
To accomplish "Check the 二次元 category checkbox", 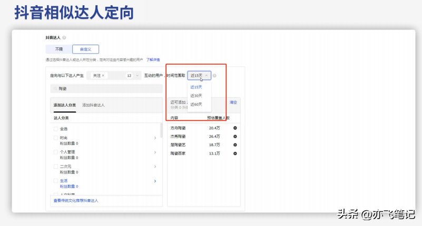I will pyautogui.click(x=56, y=167).
